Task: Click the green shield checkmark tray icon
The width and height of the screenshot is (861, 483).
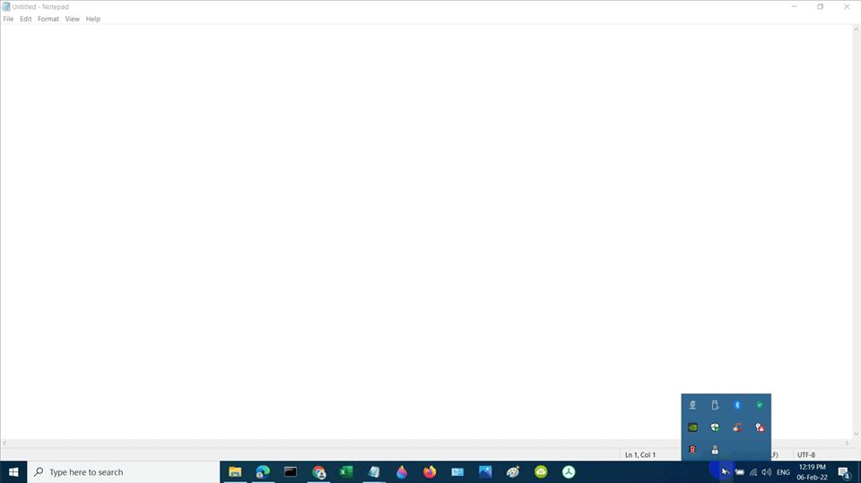Action: coord(760,405)
